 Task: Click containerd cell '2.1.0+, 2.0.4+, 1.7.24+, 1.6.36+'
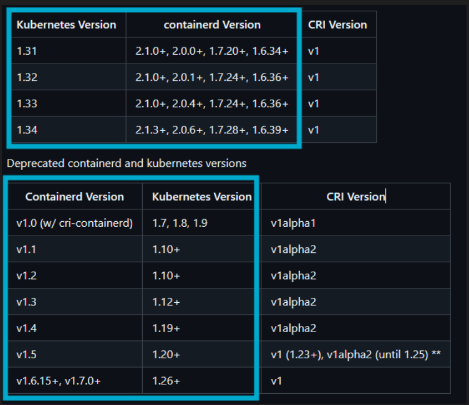tap(212, 103)
